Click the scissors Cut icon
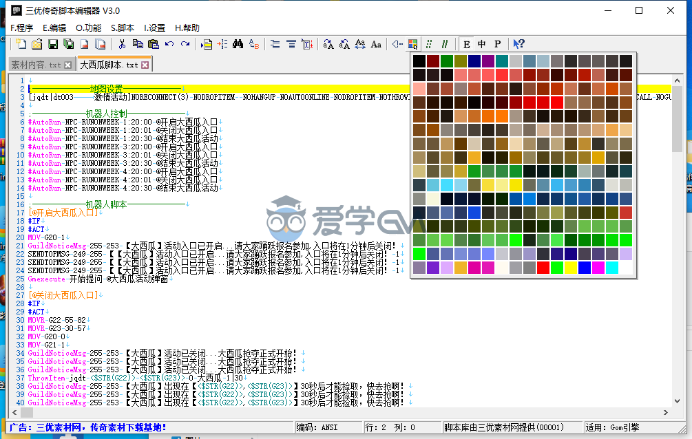This screenshot has width=692, height=439. (122, 44)
